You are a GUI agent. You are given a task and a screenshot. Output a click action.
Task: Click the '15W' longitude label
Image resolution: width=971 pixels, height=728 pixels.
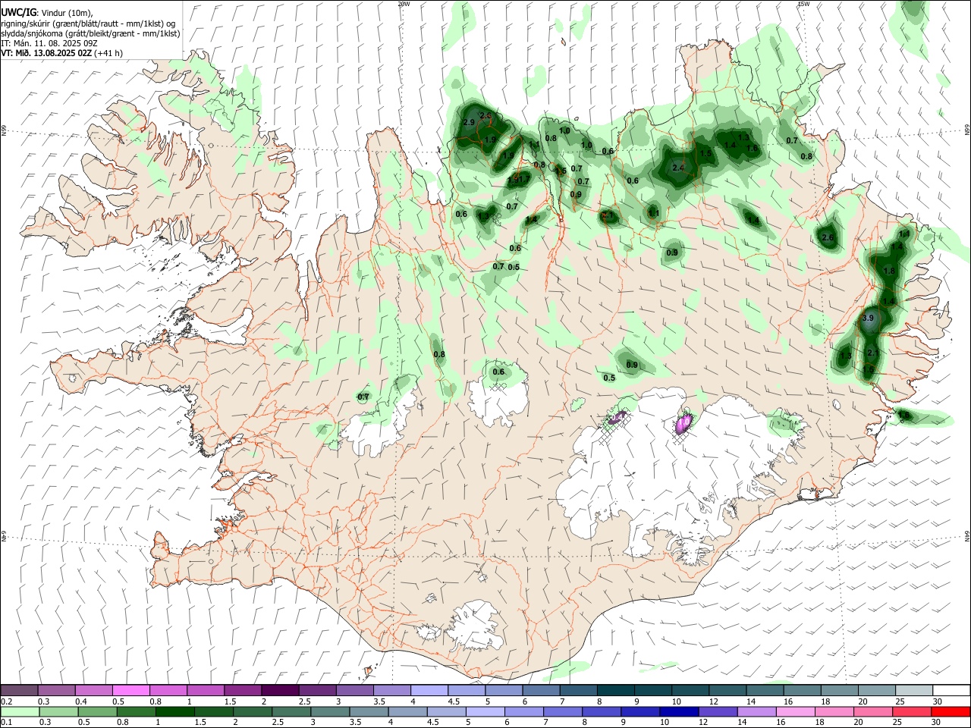pyautogui.click(x=804, y=4)
